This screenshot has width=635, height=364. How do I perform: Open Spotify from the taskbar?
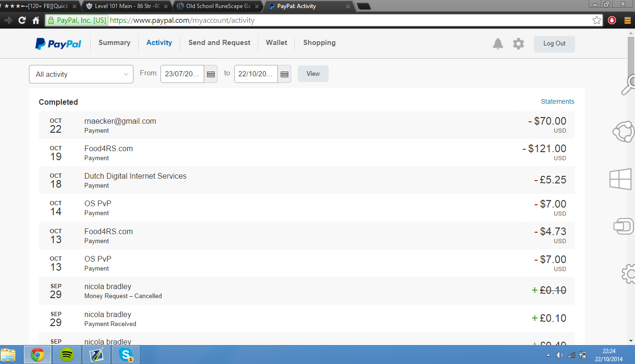(67, 355)
